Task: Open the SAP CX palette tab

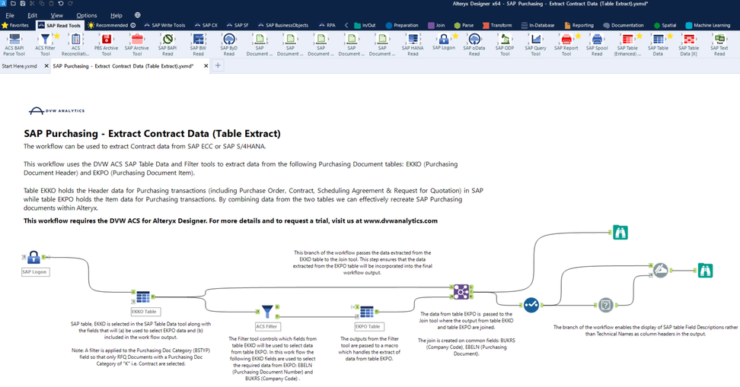Action: pos(206,25)
